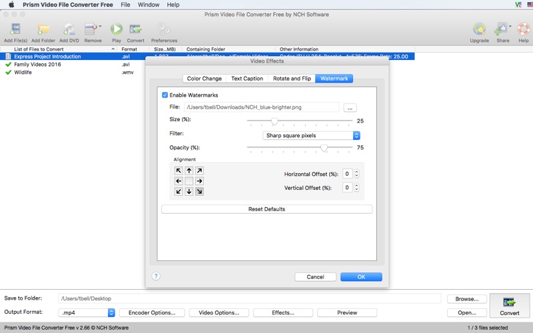Click the Add Folder toolbar icon

coord(43,29)
